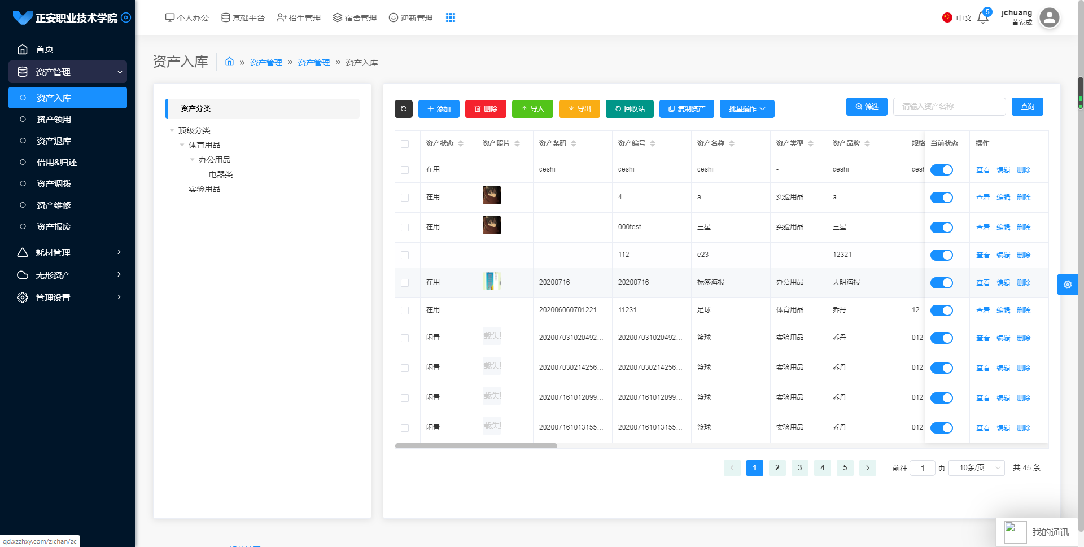Open 招生管理 in top navigation

coord(299,18)
